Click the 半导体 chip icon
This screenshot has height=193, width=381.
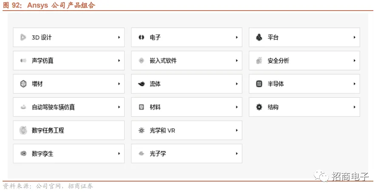(x=259, y=84)
